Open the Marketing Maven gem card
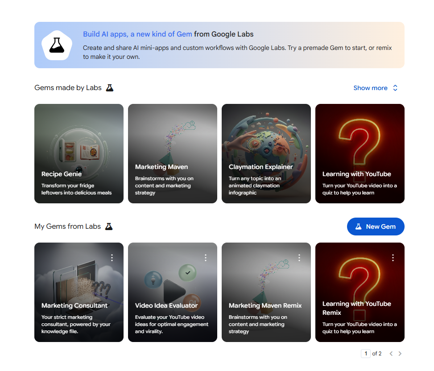This screenshot has height=371, width=434. click(x=173, y=153)
